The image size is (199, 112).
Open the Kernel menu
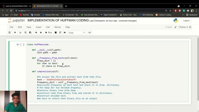(58, 27)
